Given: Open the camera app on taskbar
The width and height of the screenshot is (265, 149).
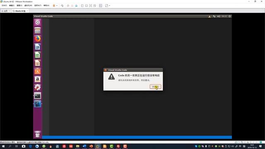Looking at the screenshot, I should (x=24, y=146).
